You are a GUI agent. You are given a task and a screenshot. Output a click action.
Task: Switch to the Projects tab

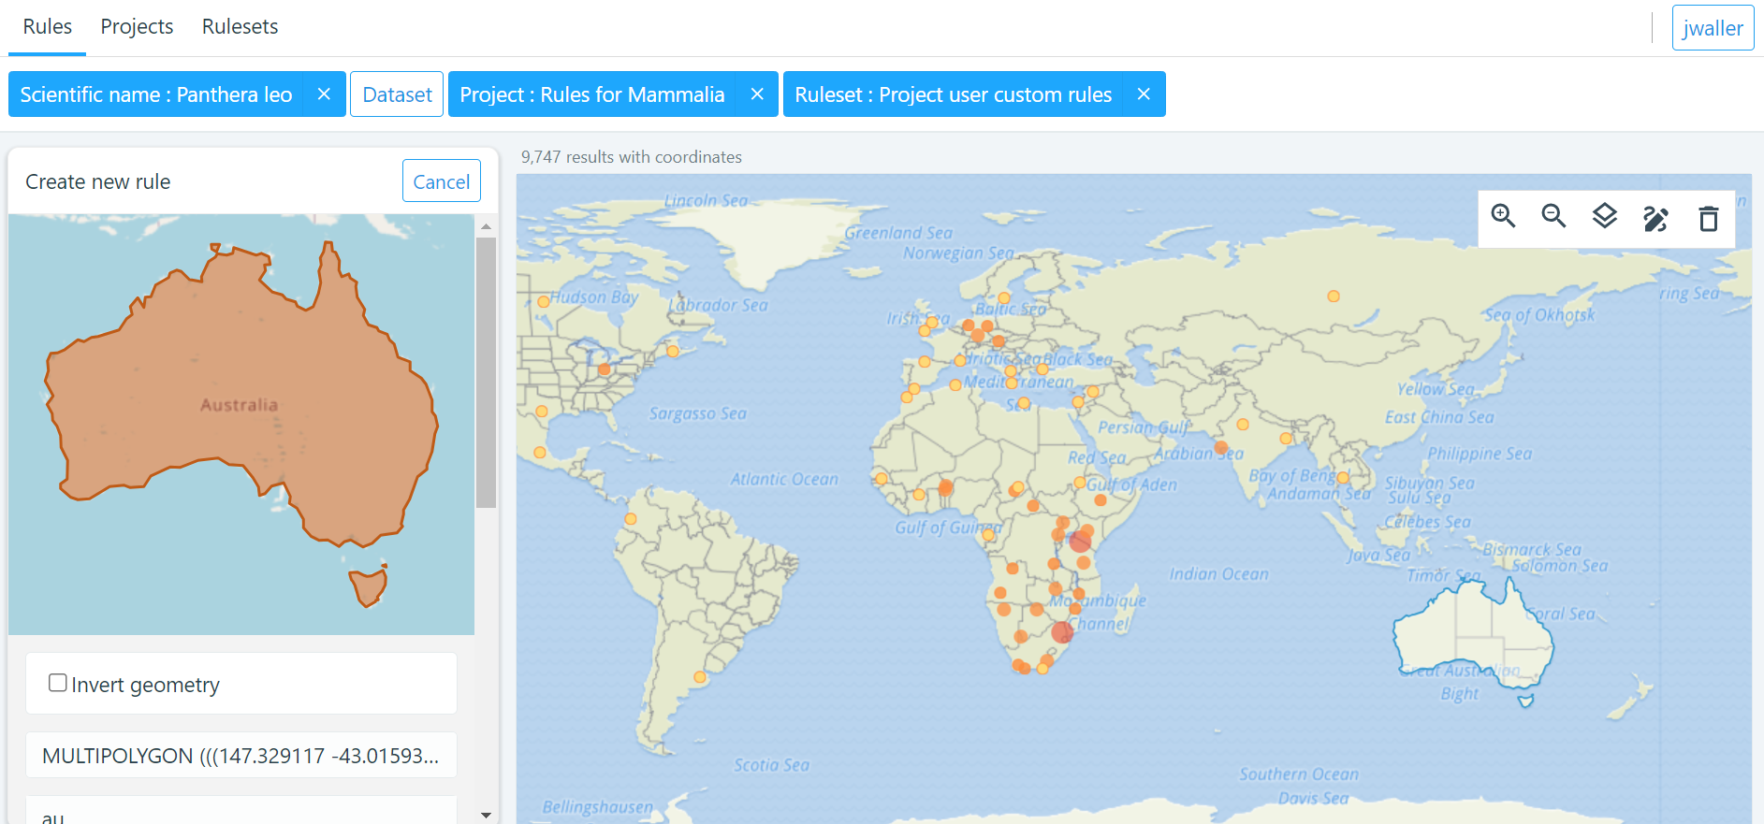pyautogui.click(x=137, y=27)
